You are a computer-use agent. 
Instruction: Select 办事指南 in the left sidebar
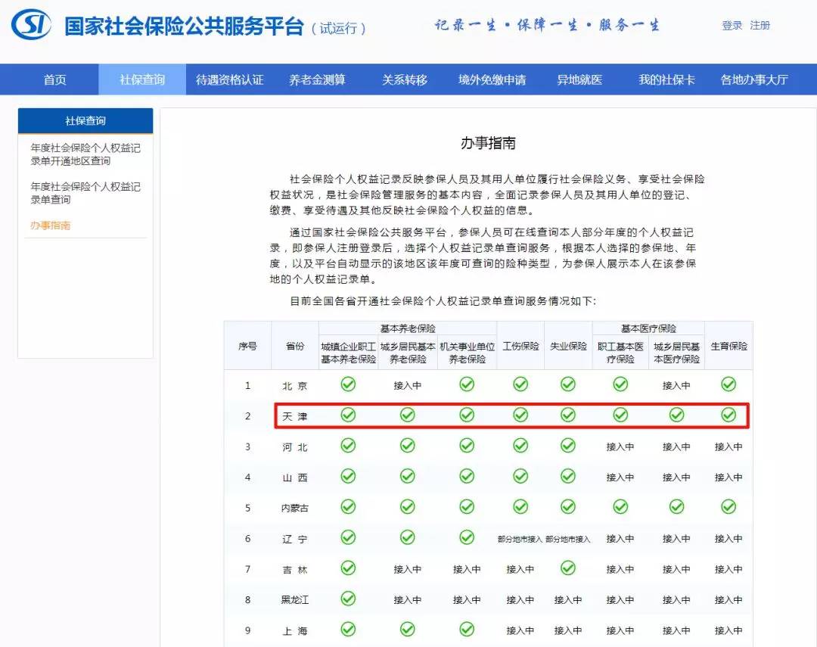pos(51,226)
